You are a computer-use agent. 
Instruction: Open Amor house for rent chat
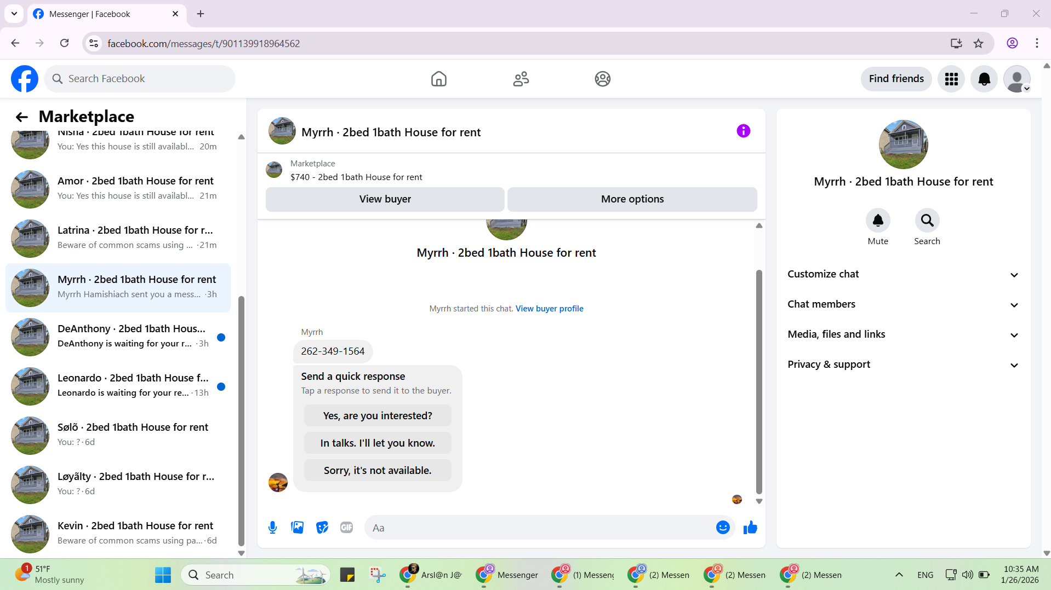pyautogui.click(x=118, y=189)
